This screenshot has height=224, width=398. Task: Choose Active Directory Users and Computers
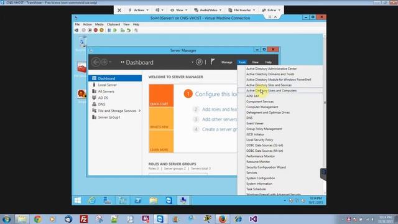[x=280, y=90]
